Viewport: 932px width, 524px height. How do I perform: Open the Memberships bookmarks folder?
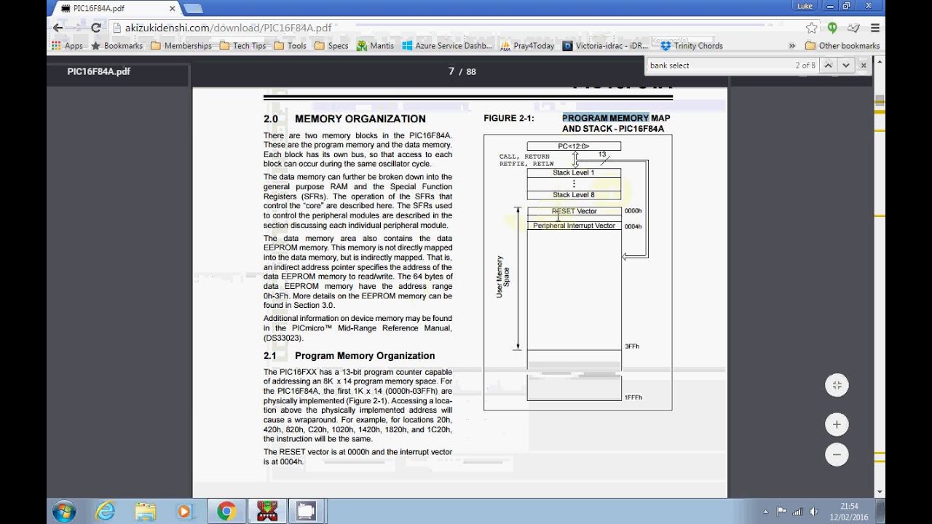click(x=181, y=45)
